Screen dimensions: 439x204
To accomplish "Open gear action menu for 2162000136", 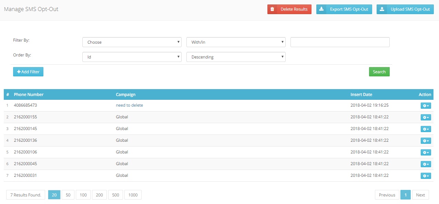I will [x=426, y=141].
